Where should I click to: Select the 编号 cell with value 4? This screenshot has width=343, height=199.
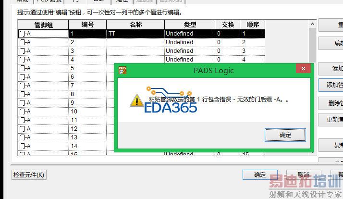click(87, 60)
